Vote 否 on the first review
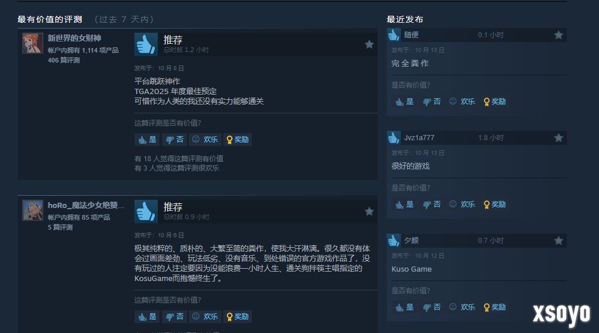599x333 pixels. point(174,140)
